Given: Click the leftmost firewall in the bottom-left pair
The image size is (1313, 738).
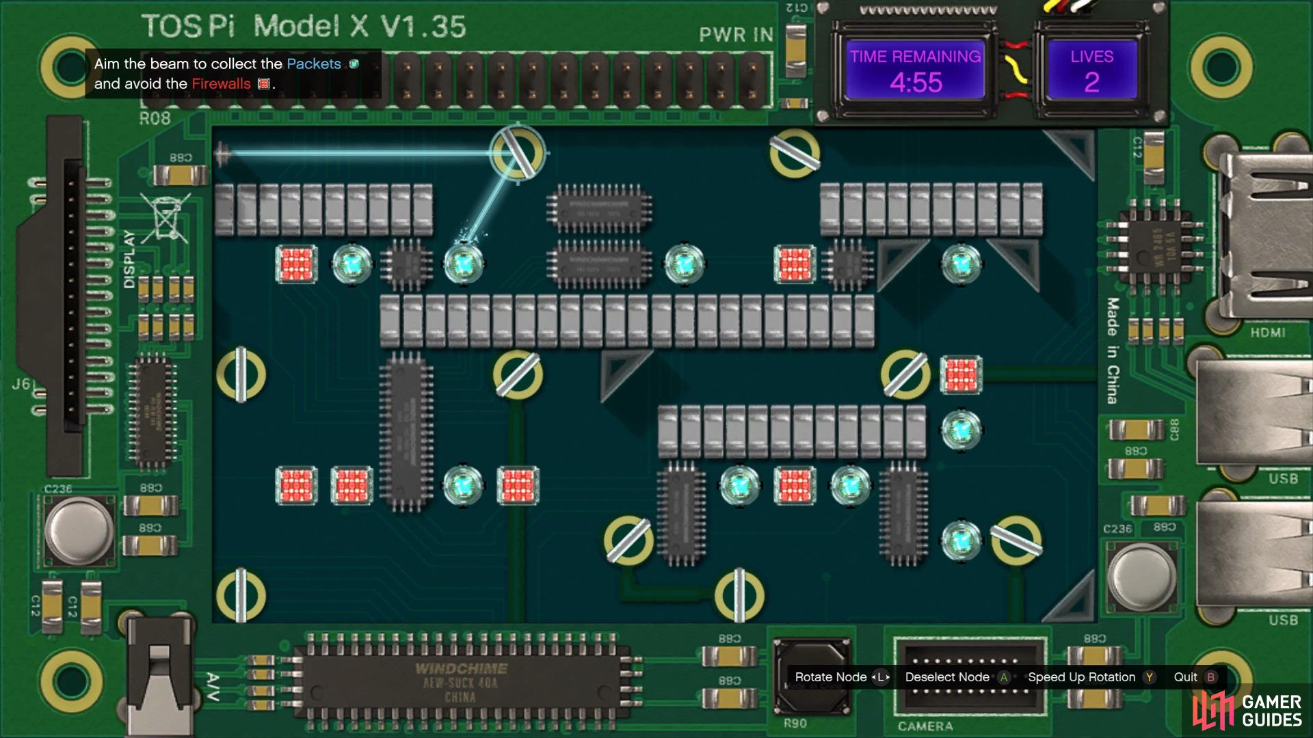Looking at the screenshot, I should point(296,486).
